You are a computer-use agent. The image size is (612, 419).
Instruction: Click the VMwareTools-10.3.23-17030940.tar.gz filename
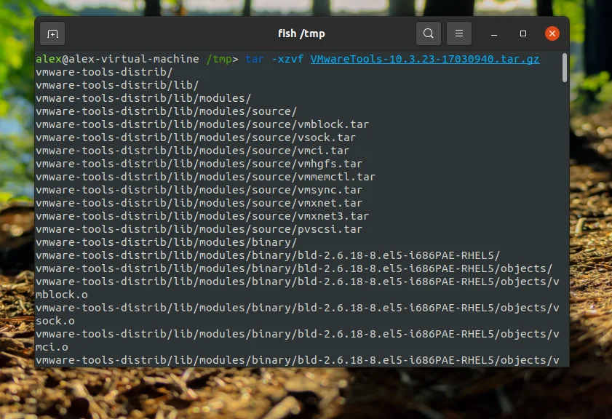tap(425, 59)
